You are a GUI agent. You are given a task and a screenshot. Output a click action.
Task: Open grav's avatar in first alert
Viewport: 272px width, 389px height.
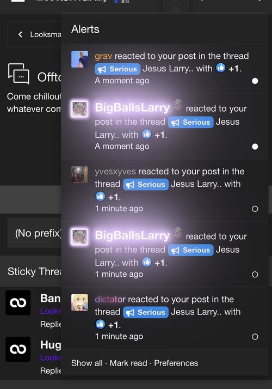(x=79, y=59)
